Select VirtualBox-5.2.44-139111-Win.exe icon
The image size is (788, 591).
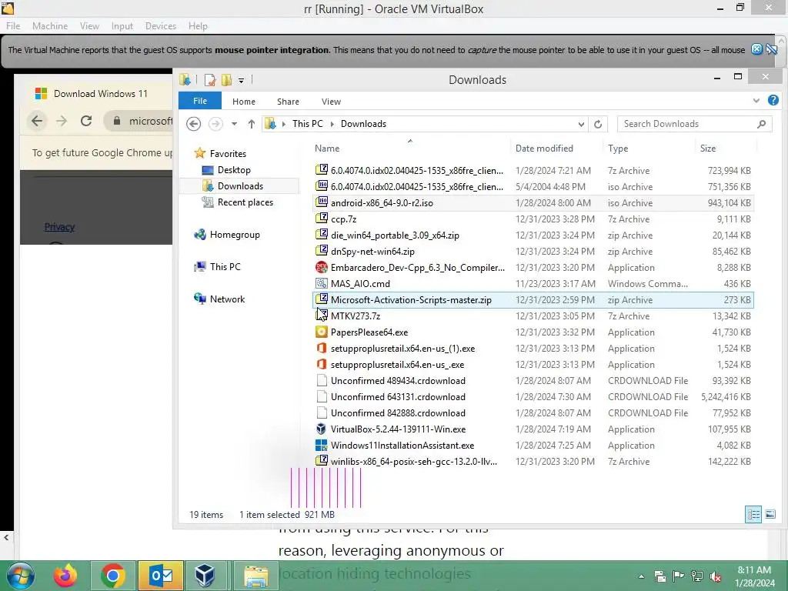(322, 429)
